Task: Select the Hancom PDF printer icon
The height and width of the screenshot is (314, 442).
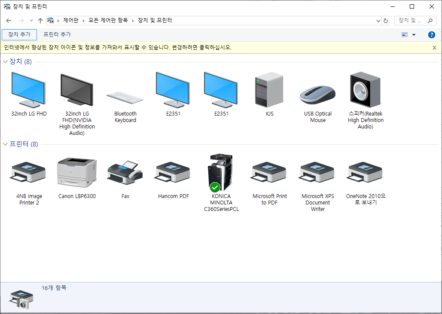Action: [173, 173]
